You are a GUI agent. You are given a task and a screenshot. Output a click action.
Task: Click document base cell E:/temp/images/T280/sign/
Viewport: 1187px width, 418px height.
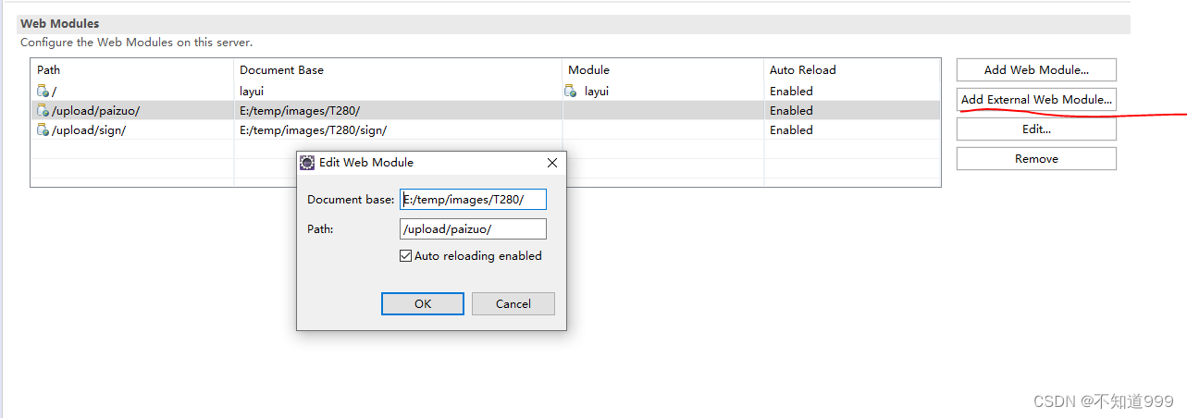(x=313, y=130)
